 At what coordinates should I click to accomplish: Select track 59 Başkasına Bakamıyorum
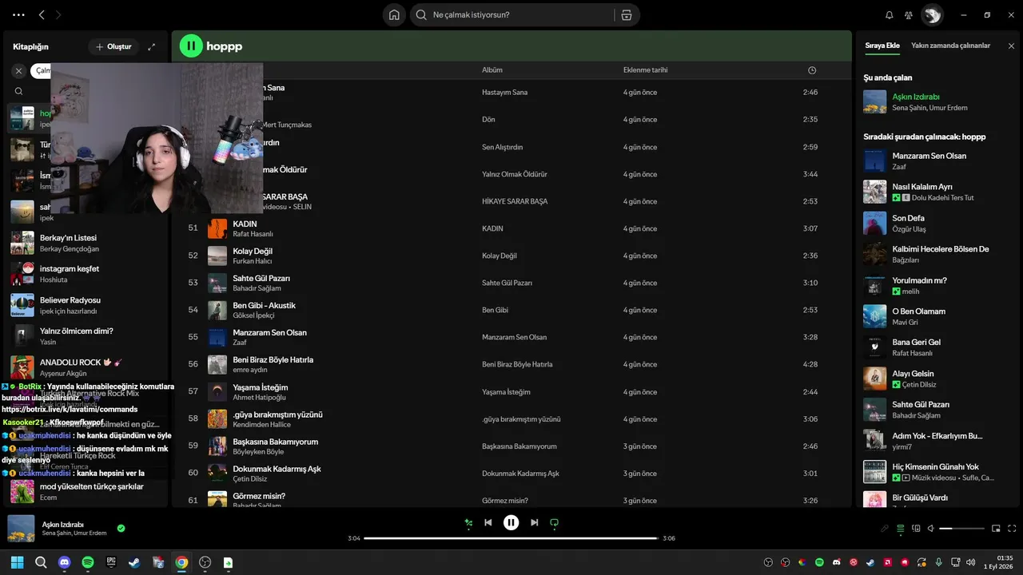pos(511,446)
